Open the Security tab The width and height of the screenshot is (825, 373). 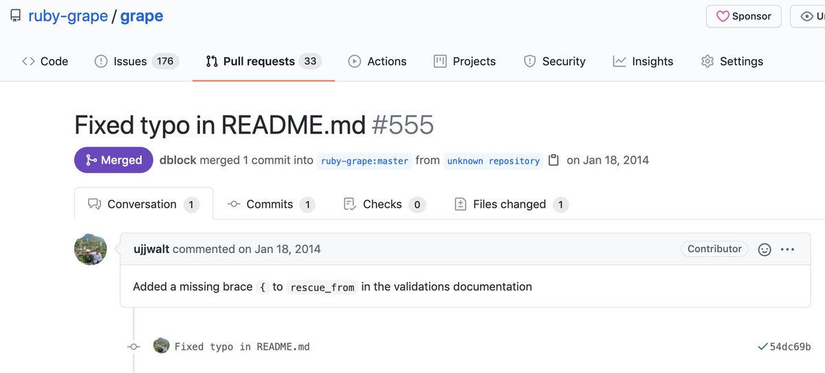pos(554,61)
